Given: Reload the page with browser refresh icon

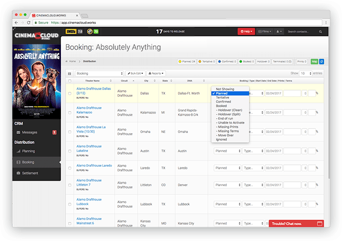Looking at the screenshot, I should click(31, 23).
